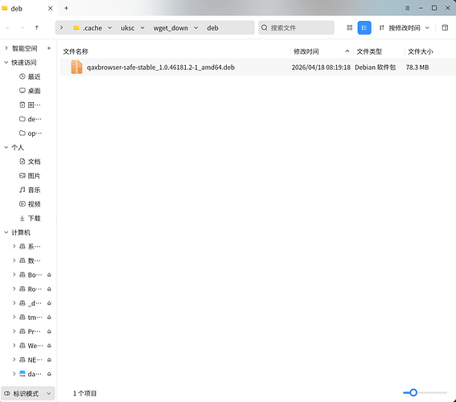Eject the Pr… volume

coord(49,331)
